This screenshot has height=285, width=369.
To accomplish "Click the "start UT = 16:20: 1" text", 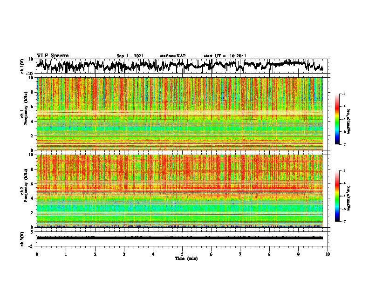I will pyautogui.click(x=225, y=56).
